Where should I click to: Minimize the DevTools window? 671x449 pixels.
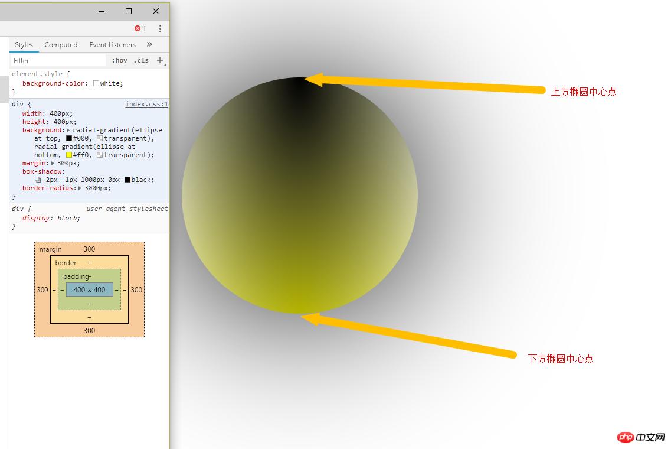pyautogui.click(x=102, y=11)
